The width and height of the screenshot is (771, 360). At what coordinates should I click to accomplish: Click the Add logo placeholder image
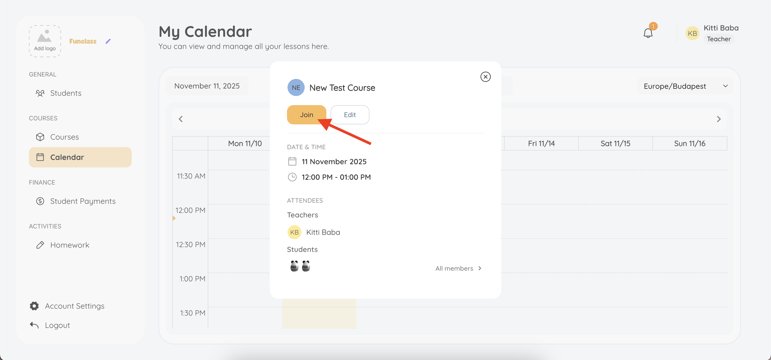click(x=45, y=41)
